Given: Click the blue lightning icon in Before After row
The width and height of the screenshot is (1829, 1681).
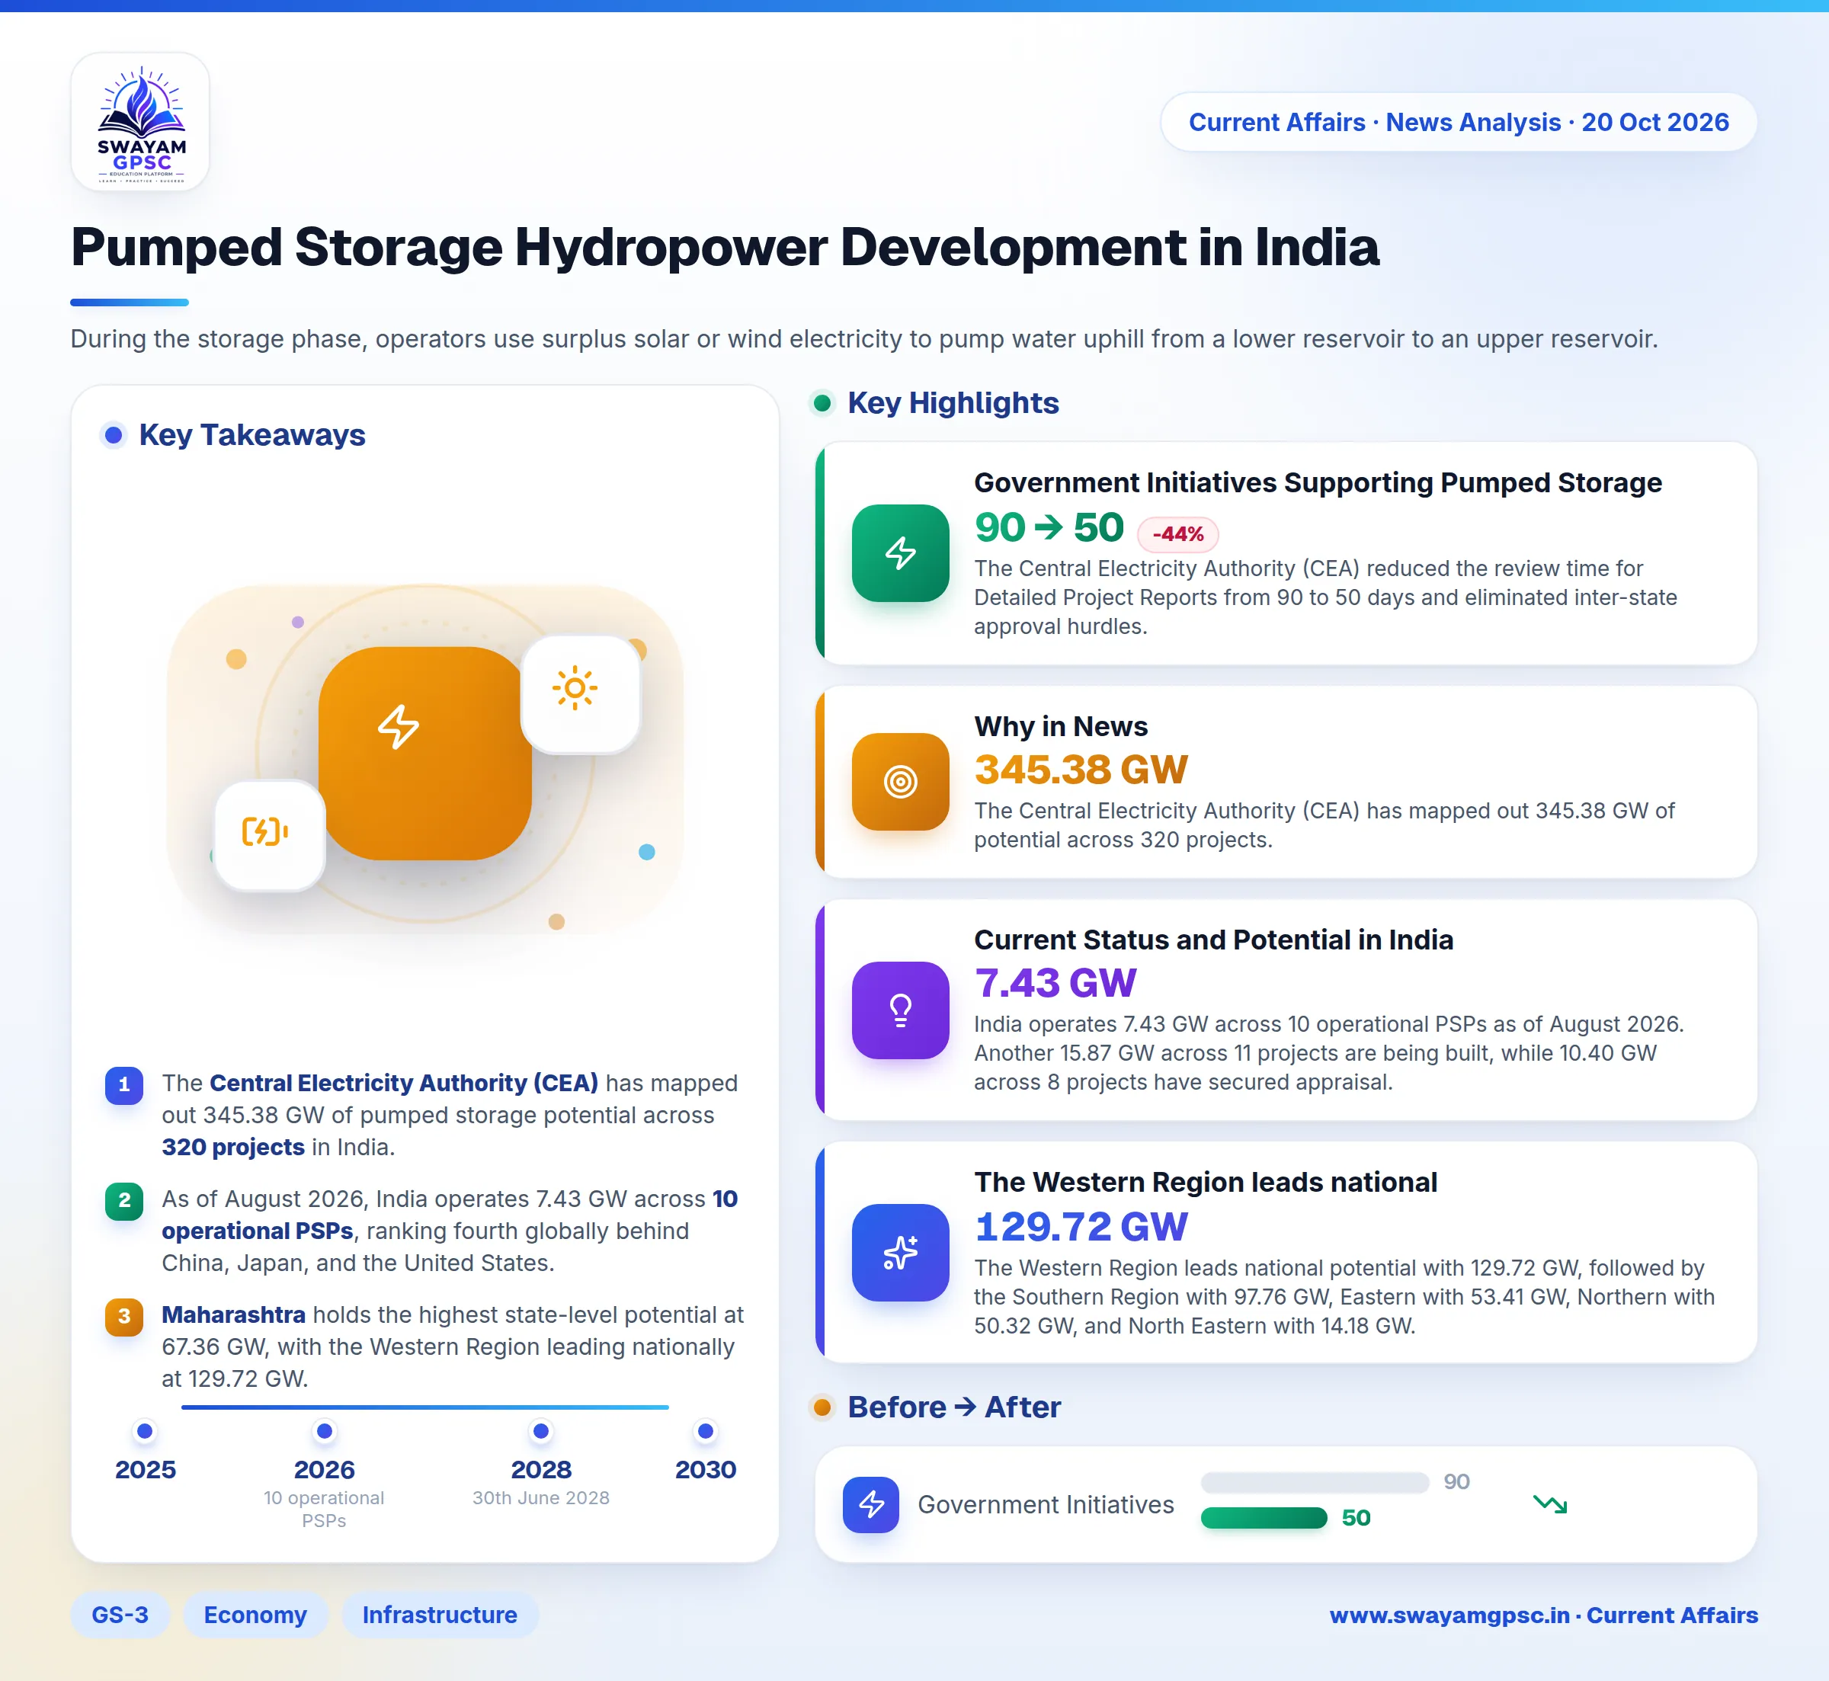Looking at the screenshot, I should coord(870,1504).
